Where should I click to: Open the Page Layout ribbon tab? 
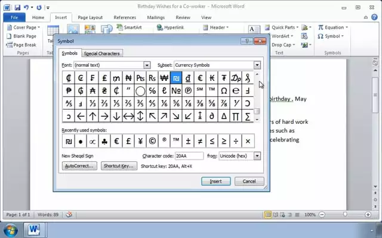pos(90,17)
